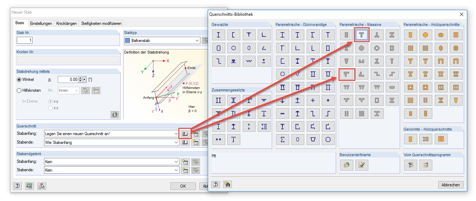
Task: Open help in Neuer Stab dialog
Action: [17, 186]
